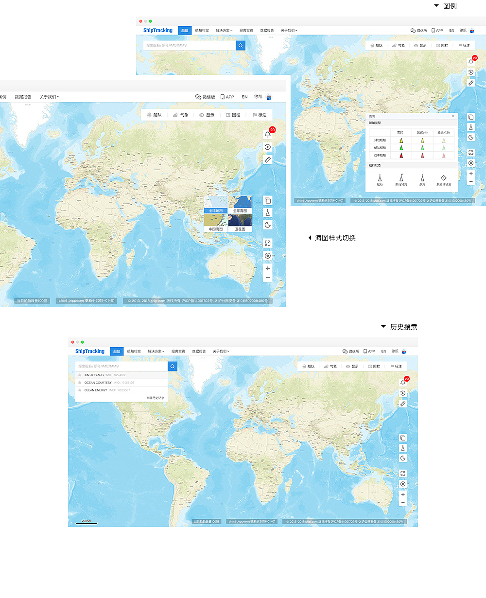Open 数据报告 in the history-search window
Screen dimensions: 486x598
[199, 351]
